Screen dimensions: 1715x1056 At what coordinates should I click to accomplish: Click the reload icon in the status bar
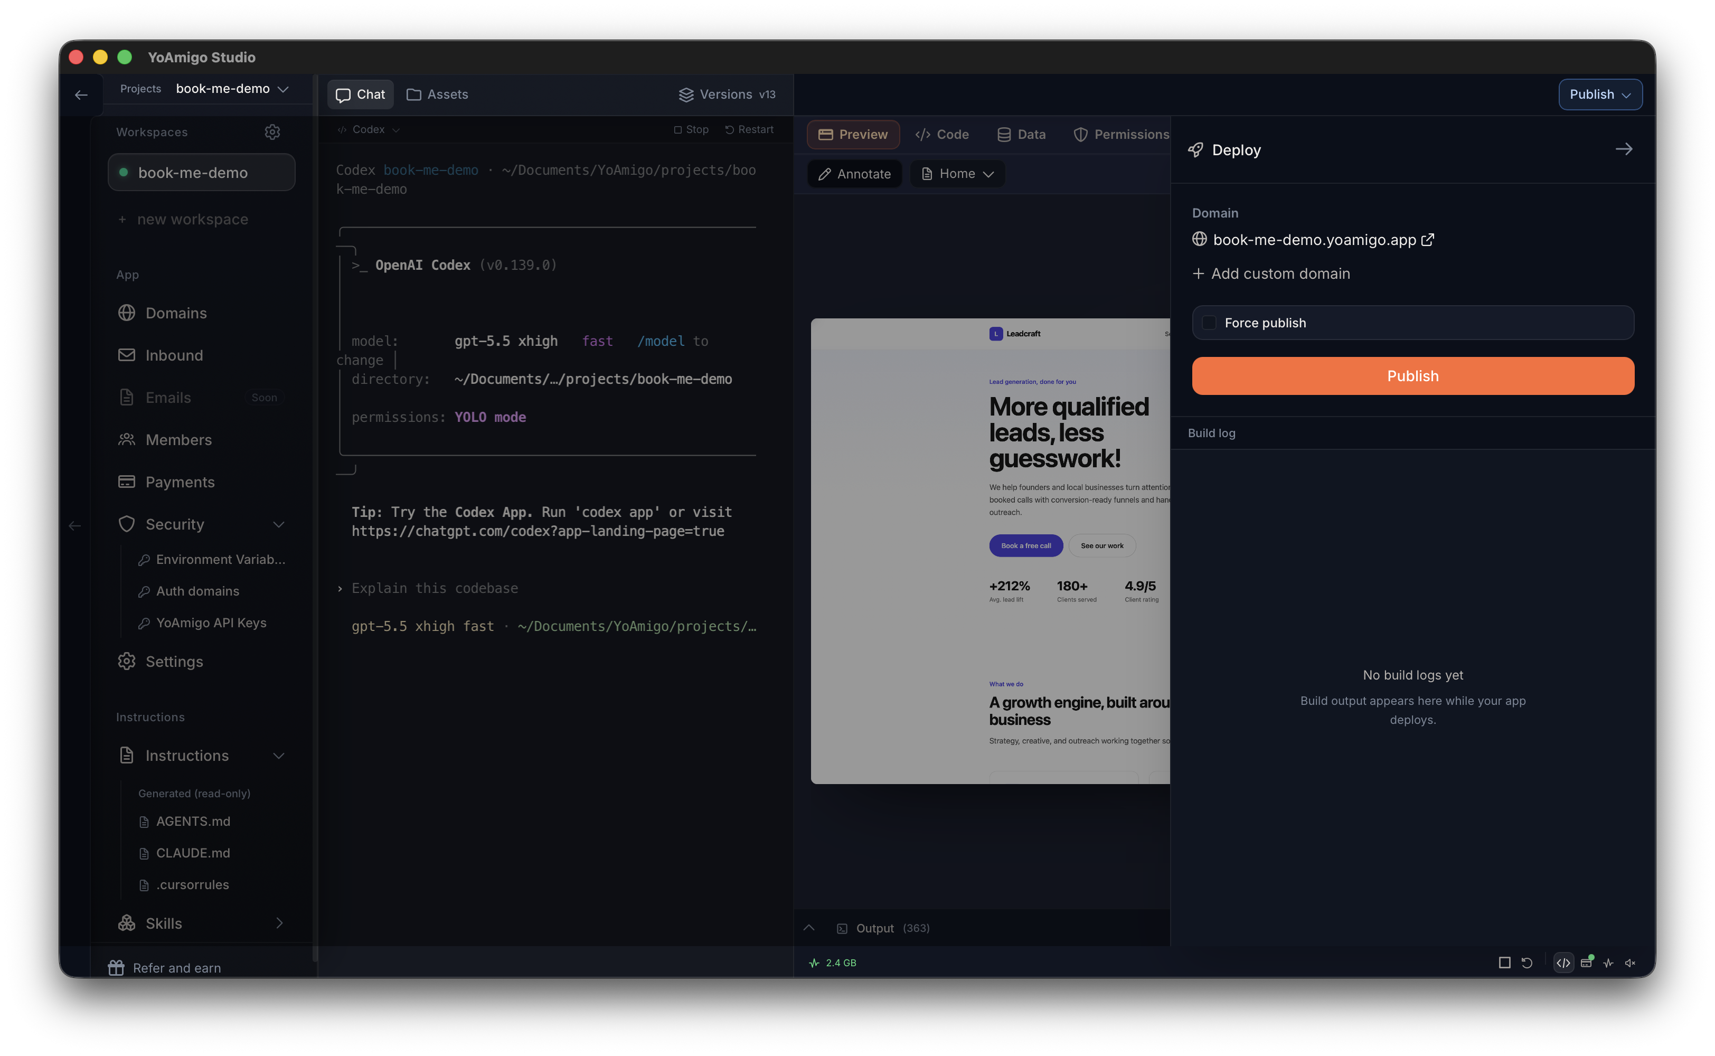(x=1526, y=963)
